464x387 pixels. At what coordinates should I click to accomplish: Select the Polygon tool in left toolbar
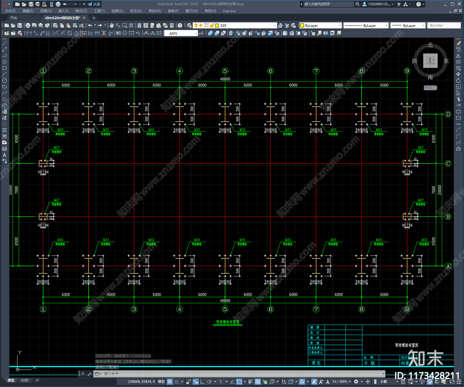[4, 62]
